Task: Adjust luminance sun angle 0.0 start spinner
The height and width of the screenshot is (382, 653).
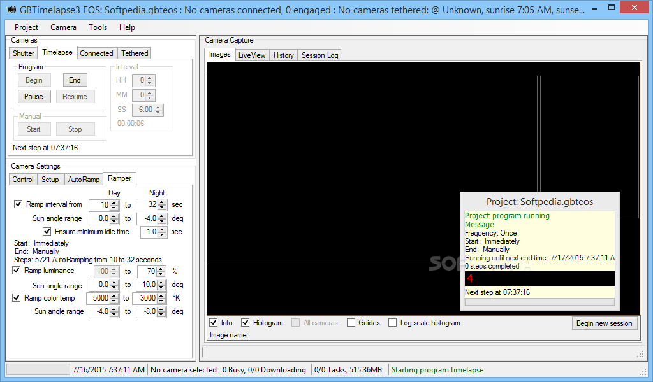Action: click(104, 285)
